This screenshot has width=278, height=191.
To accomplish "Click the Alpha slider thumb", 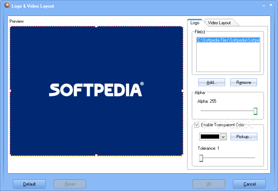I will [255, 111].
